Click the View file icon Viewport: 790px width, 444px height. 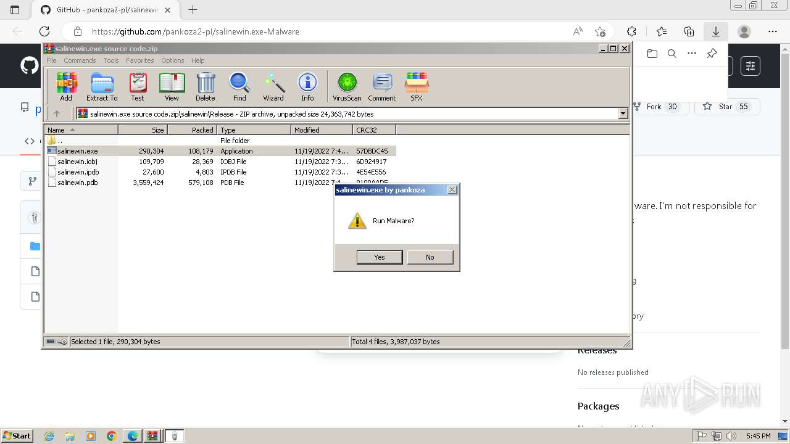coord(172,86)
